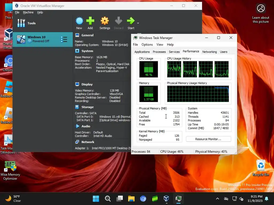Click the New virtual machine icon
The width and height of the screenshot is (274, 205).
tap(79, 21)
